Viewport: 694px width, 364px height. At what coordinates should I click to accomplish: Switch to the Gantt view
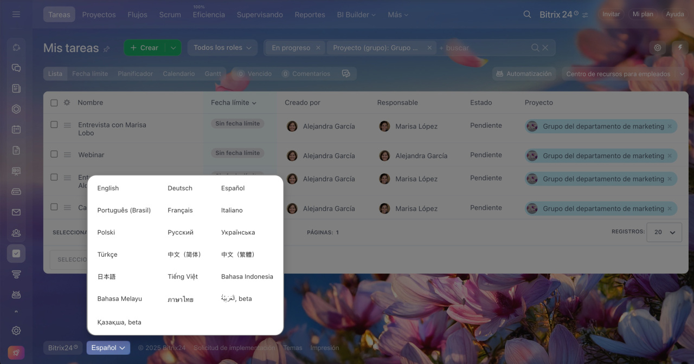pos(213,74)
